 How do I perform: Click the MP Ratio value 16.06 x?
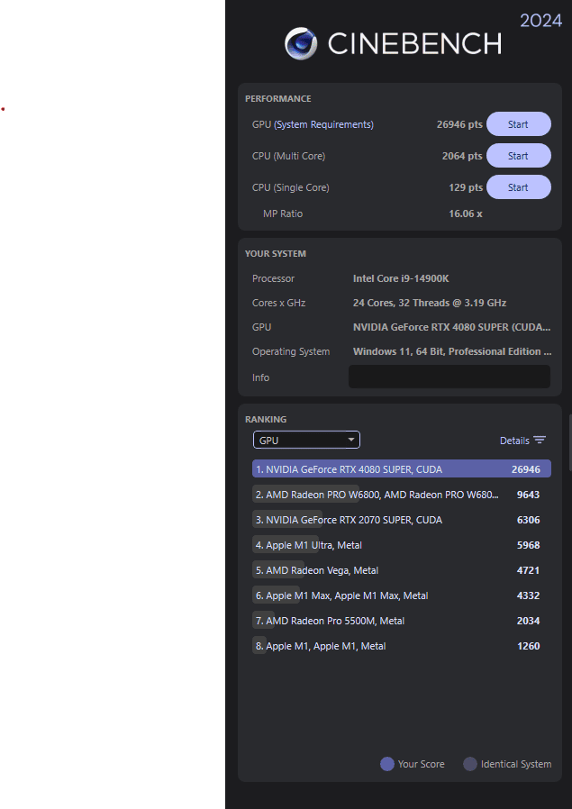466,214
